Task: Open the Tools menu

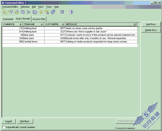Action: coord(49,7)
